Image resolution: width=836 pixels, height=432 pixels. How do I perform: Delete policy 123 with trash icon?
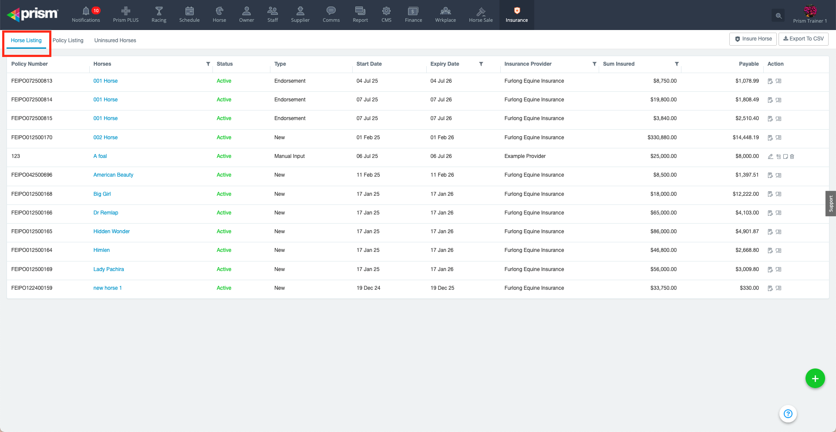pyautogui.click(x=792, y=157)
